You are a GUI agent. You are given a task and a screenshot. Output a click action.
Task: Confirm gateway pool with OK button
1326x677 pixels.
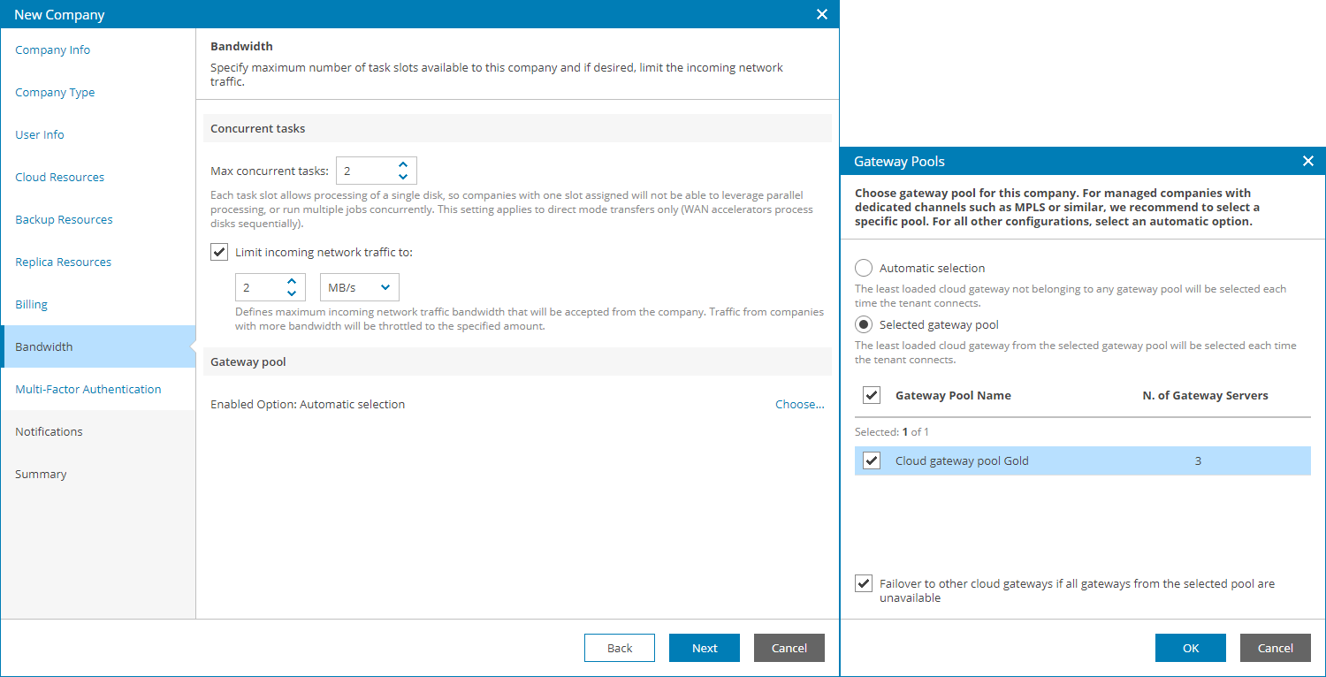coord(1190,648)
